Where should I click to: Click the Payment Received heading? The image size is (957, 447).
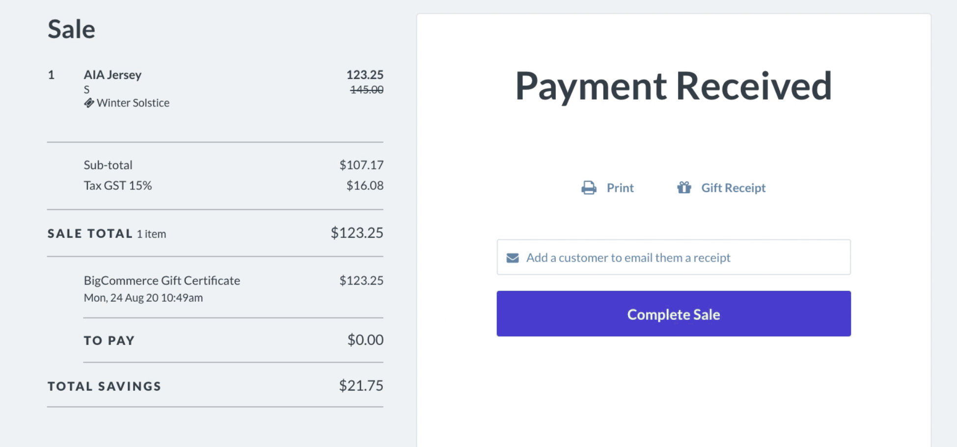[673, 86]
